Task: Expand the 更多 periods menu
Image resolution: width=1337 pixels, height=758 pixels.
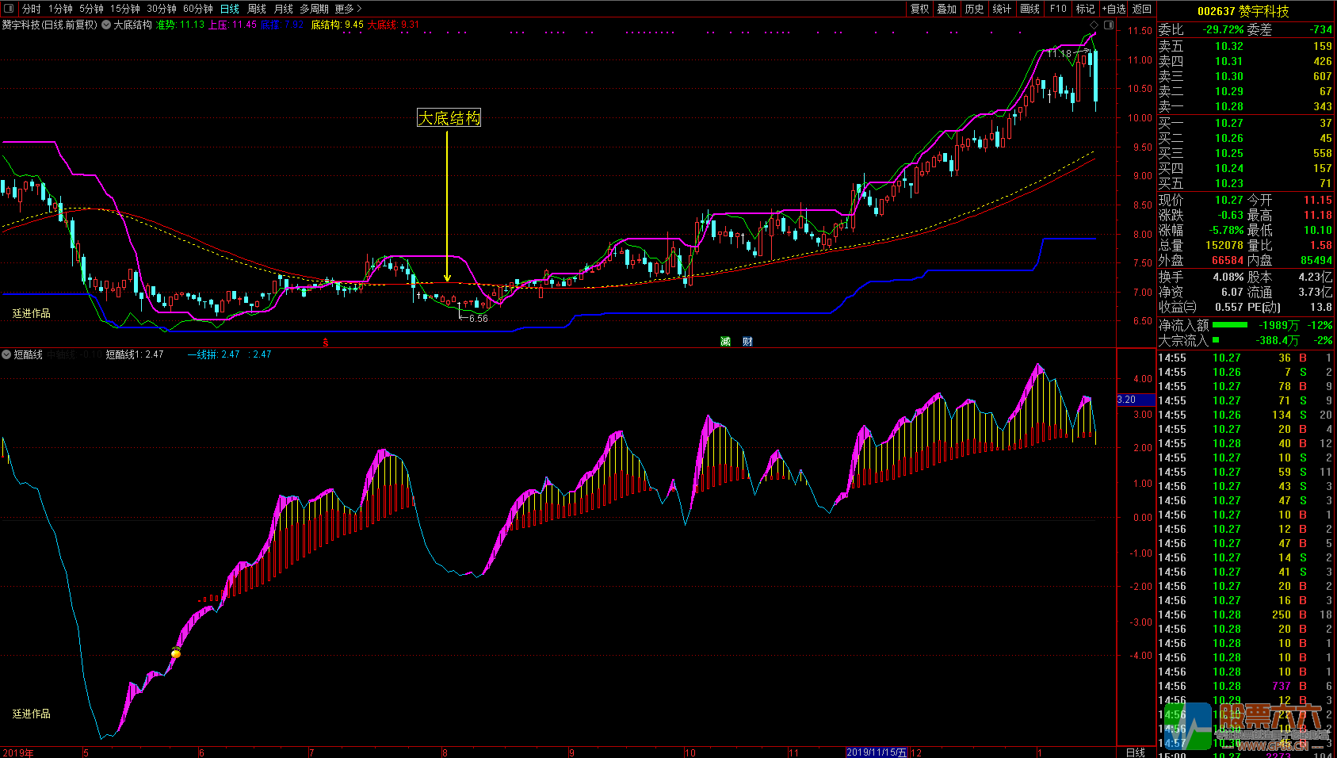Action: [x=348, y=9]
